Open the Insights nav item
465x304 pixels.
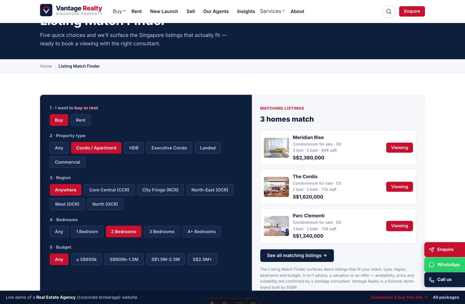point(246,11)
